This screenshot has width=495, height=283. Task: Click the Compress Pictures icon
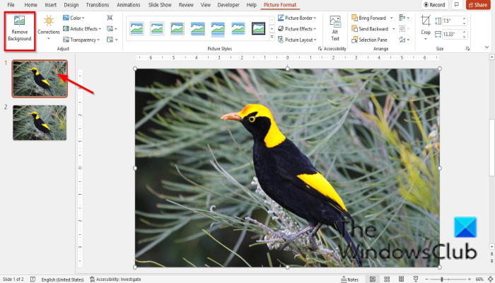[x=110, y=18]
